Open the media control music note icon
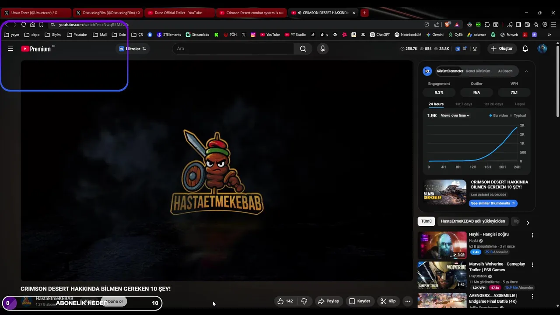The image size is (560, 315). (510, 24)
